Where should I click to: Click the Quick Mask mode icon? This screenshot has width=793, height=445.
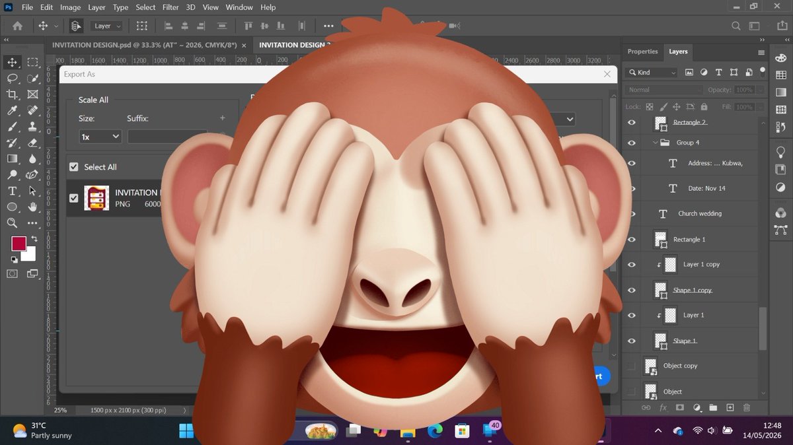[x=12, y=273]
